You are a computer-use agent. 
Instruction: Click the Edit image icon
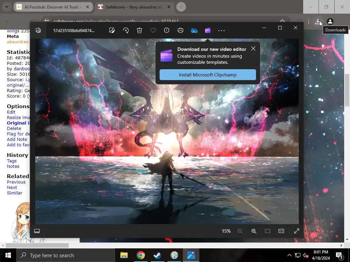(112, 30)
